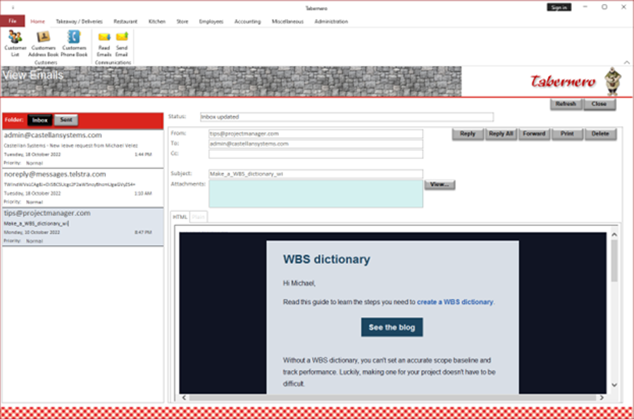Click the Read Emails icon

(x=104, y=44)
